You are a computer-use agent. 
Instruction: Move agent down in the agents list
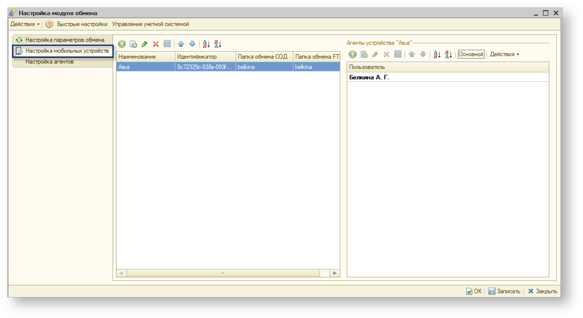coord(423,55)
